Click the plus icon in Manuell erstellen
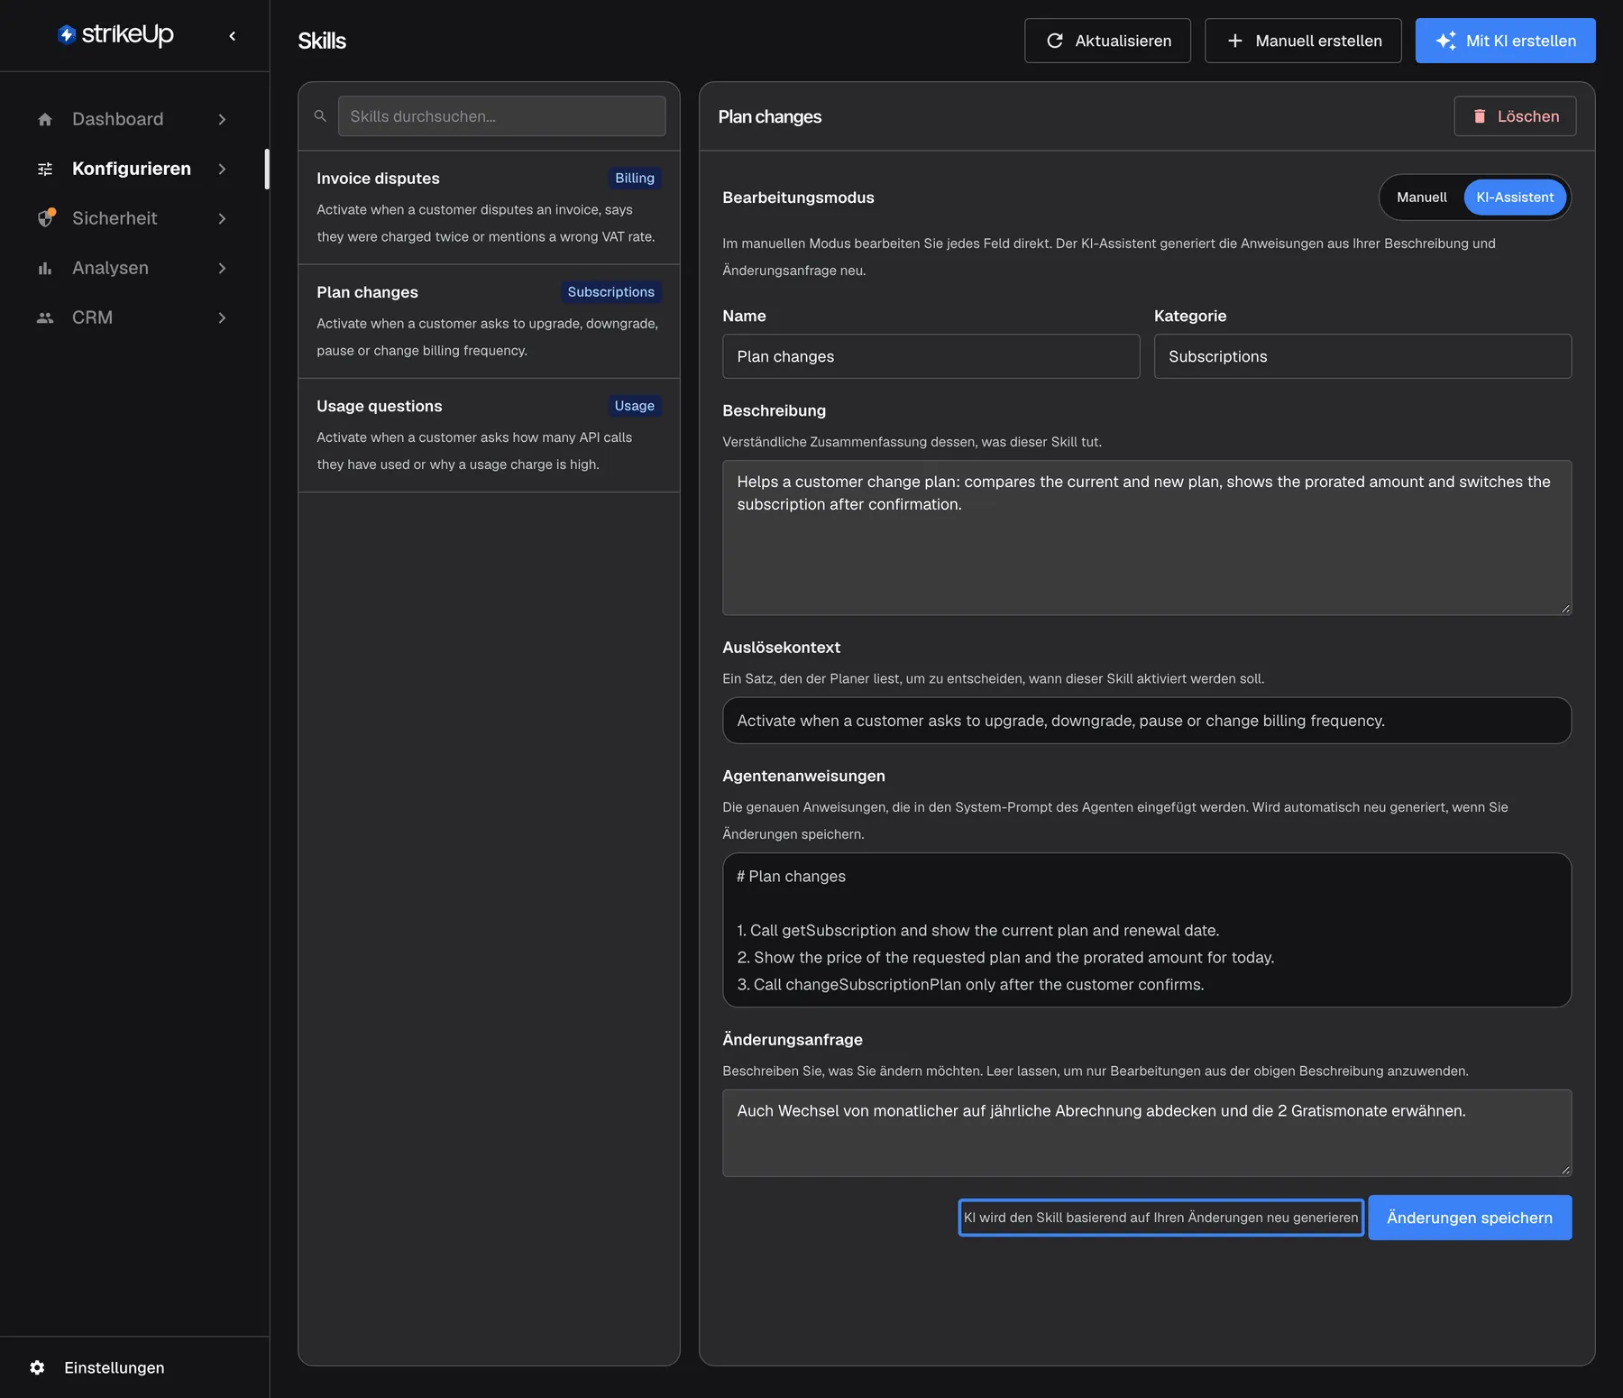Screen dimensions: 1623x1398 point(1235,41)
